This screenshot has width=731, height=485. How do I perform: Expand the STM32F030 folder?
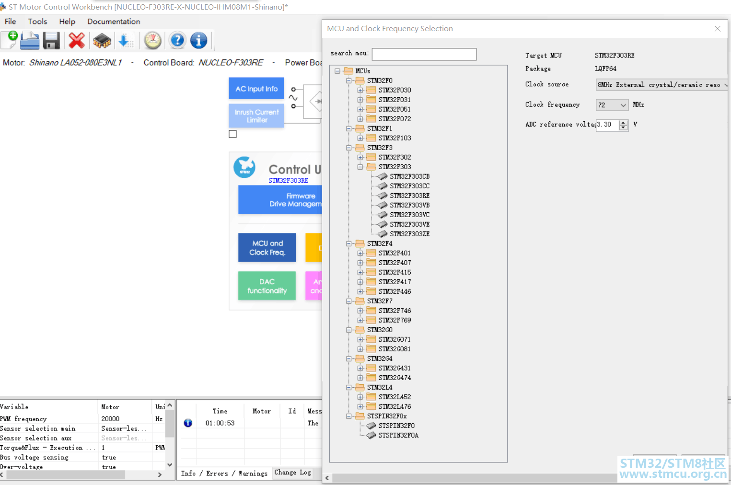[x=360, y=90]
